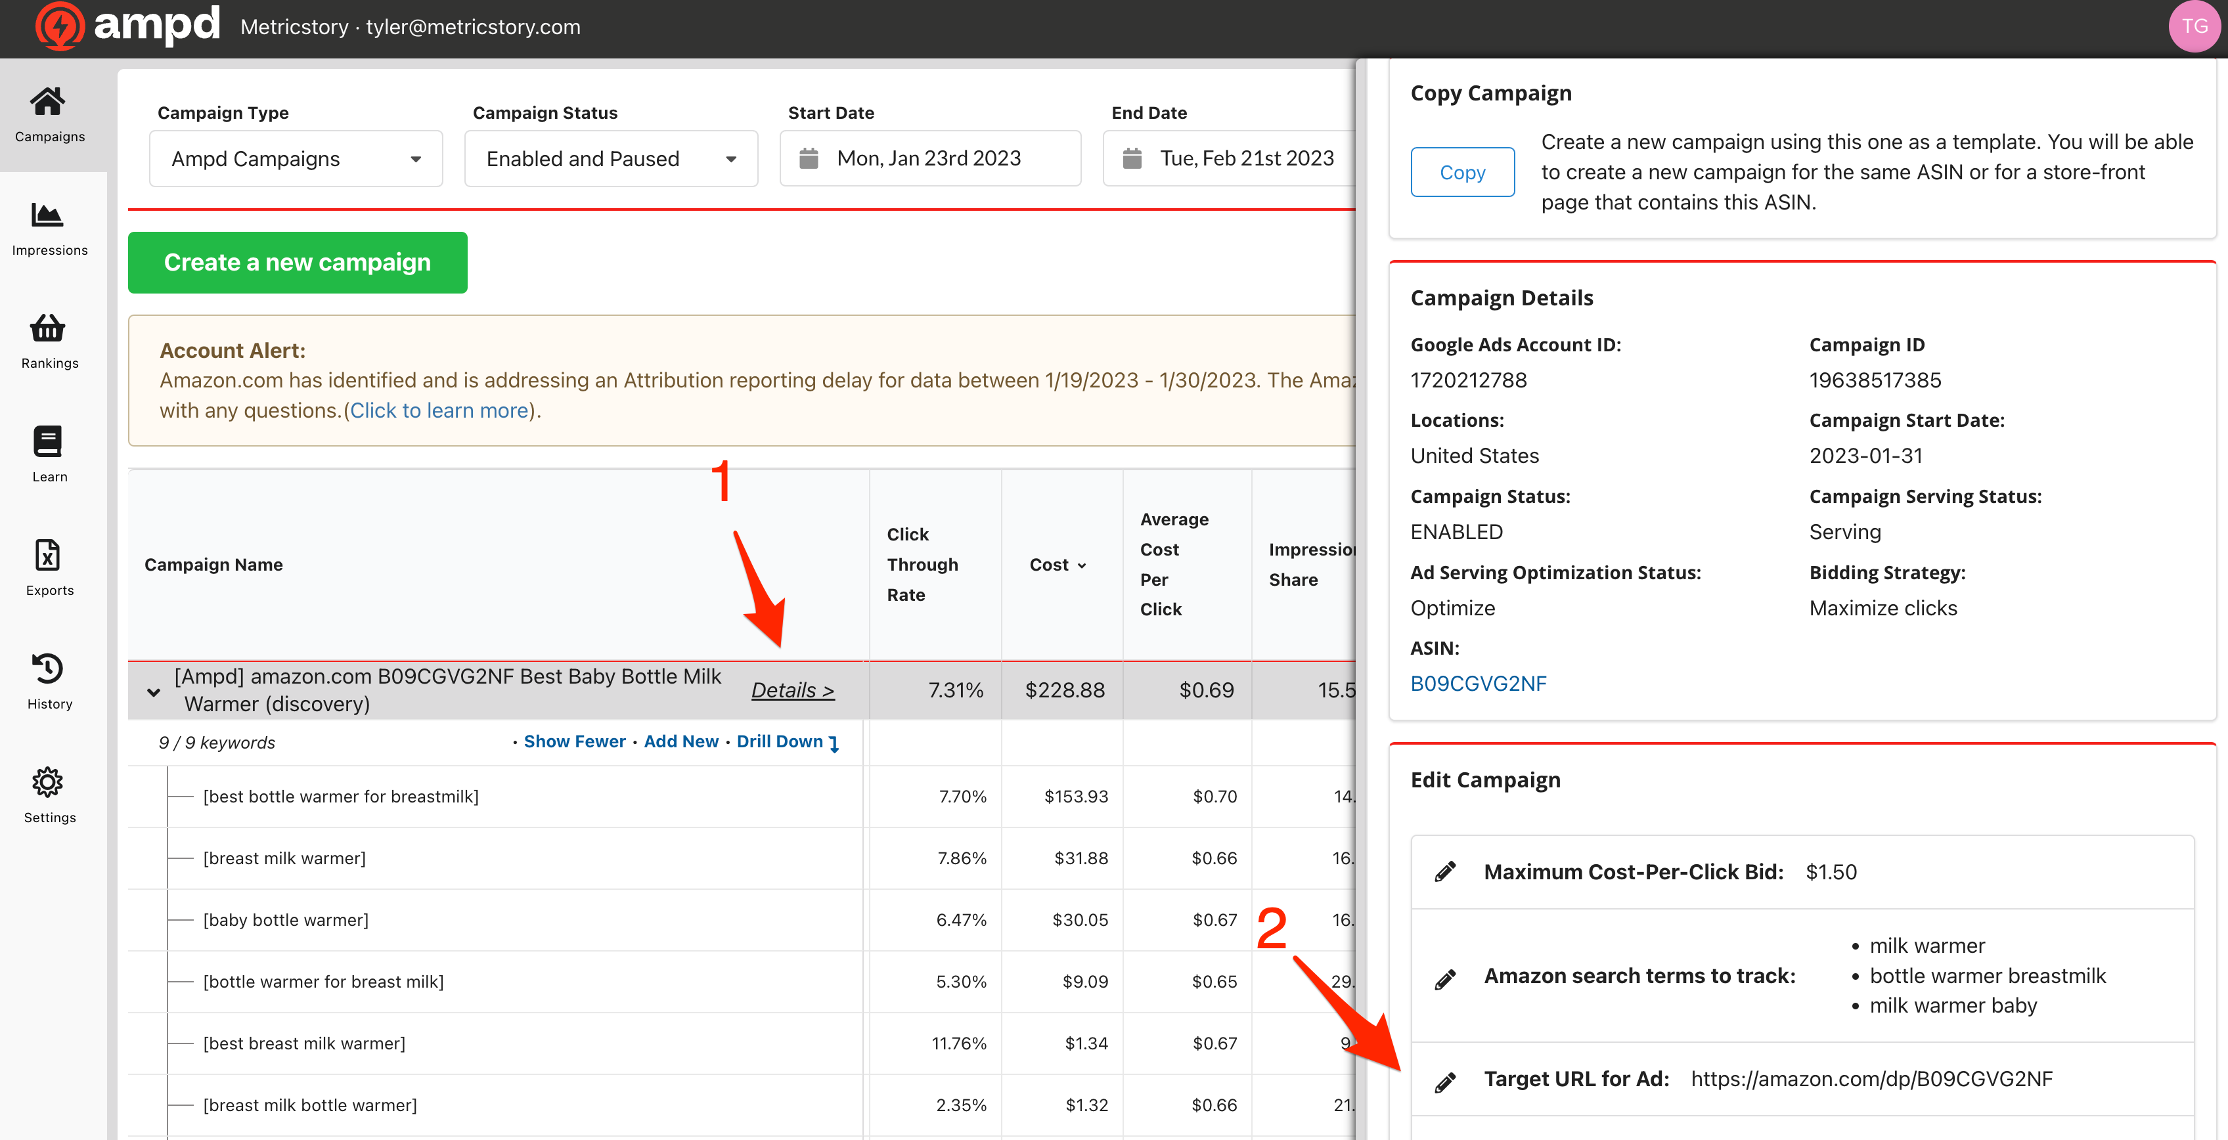Select the [bottle warmer for breast milk] keyword

coord(323,982)
